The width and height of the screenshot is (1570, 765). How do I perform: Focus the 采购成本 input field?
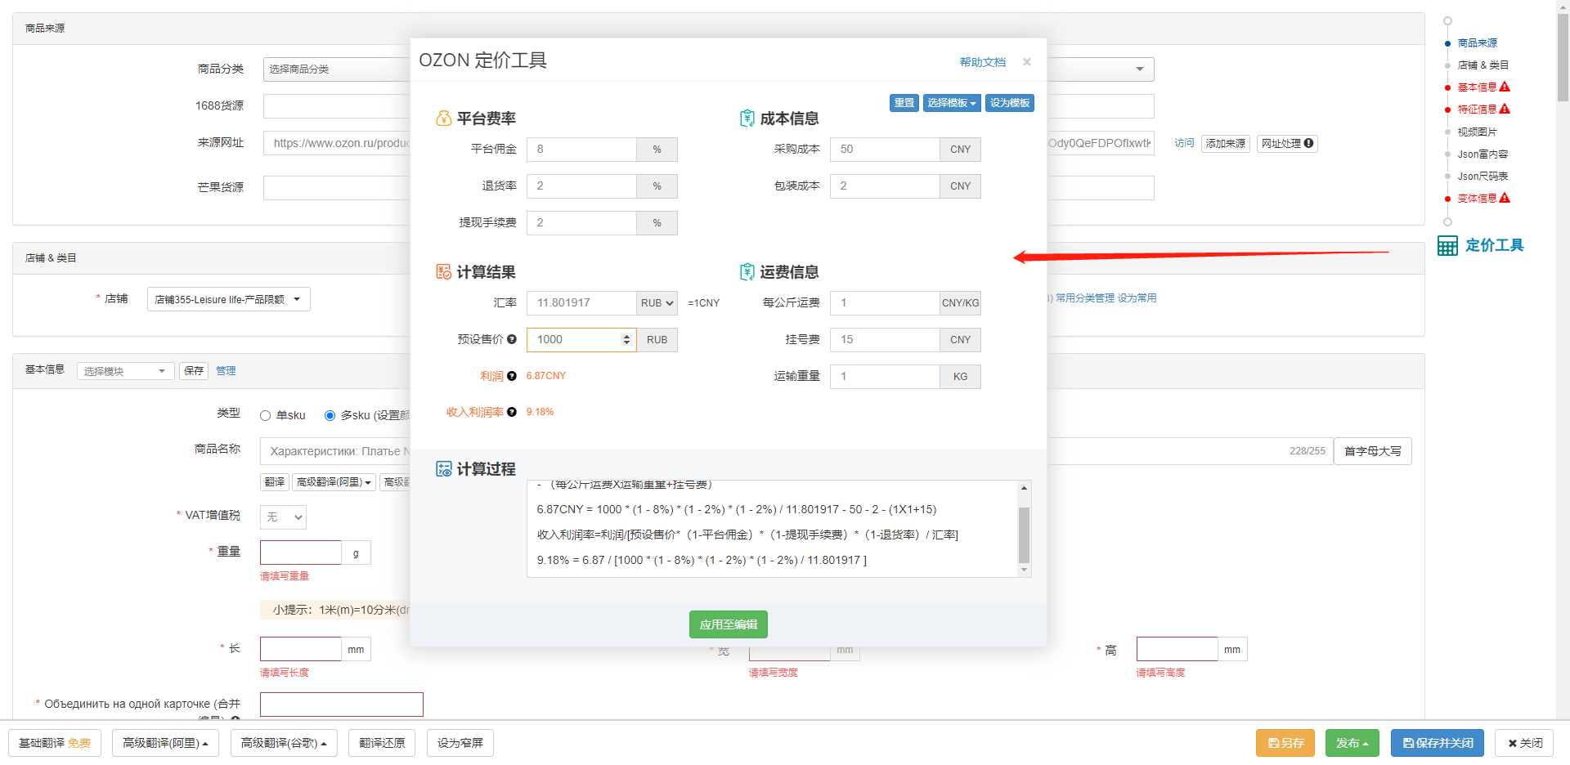pyautogui.click(x=885, y=150)
